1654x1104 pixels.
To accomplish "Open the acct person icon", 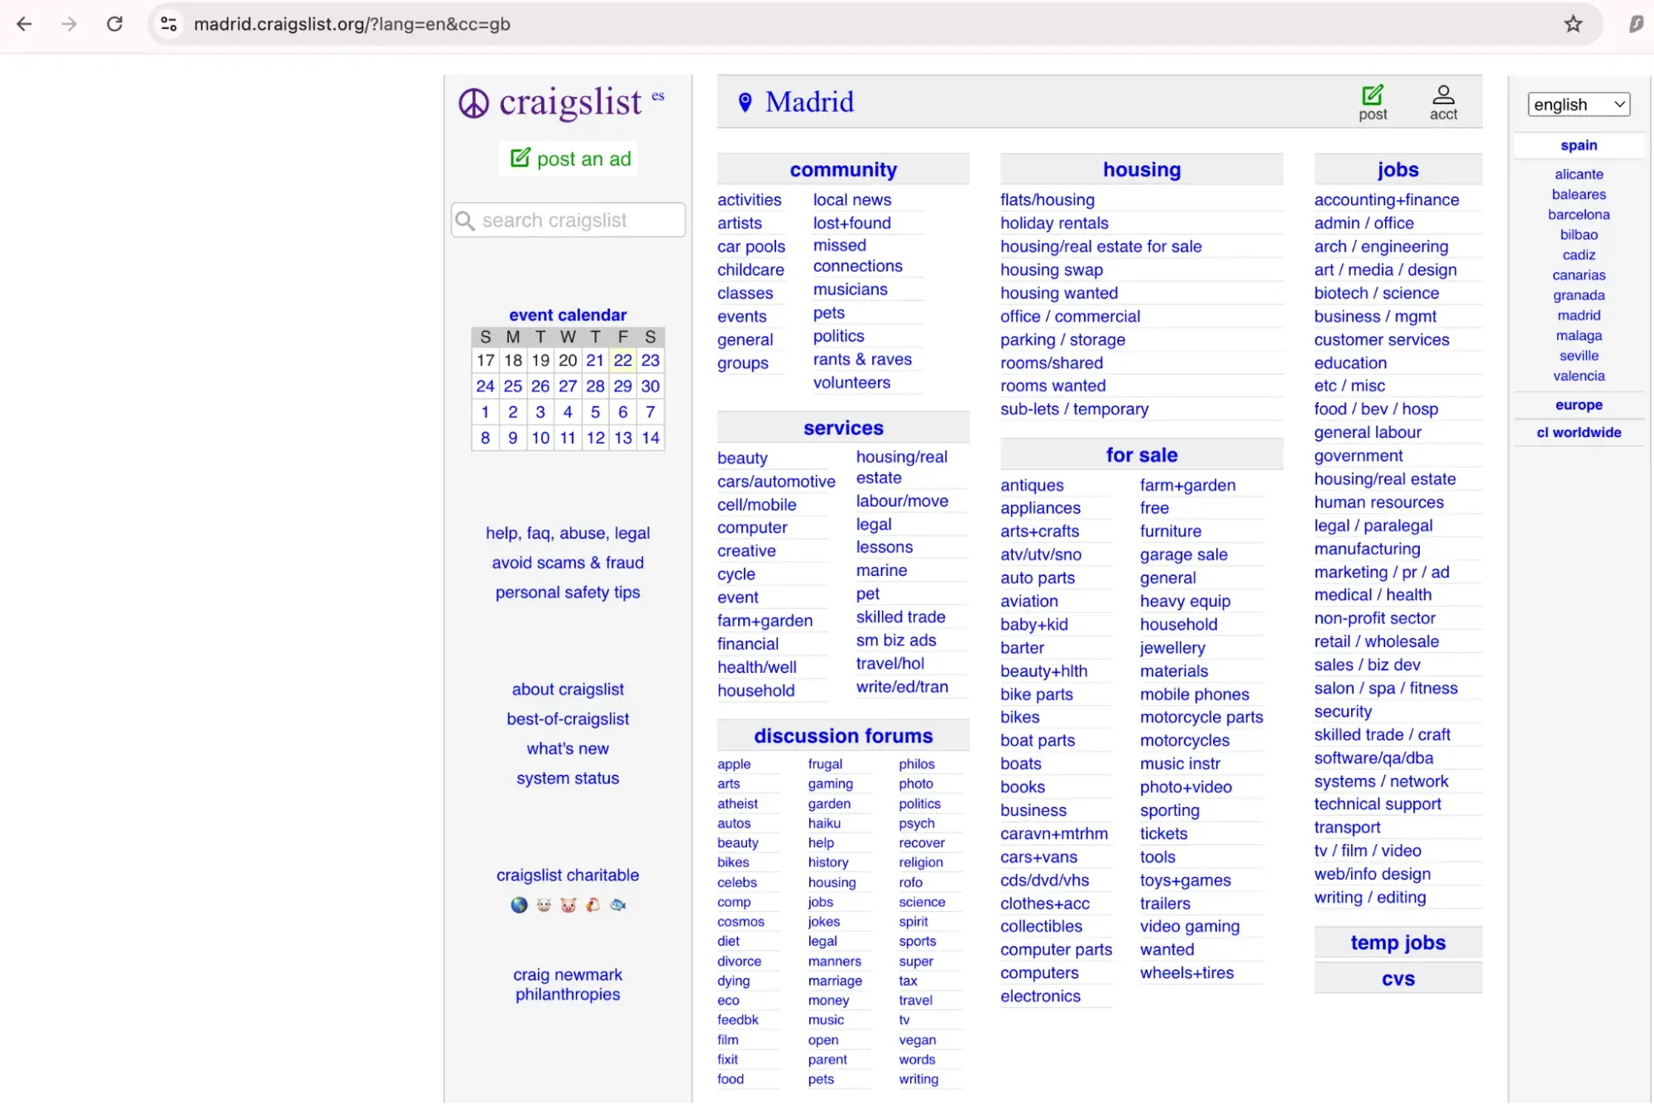I will [x=1443, y=94].
